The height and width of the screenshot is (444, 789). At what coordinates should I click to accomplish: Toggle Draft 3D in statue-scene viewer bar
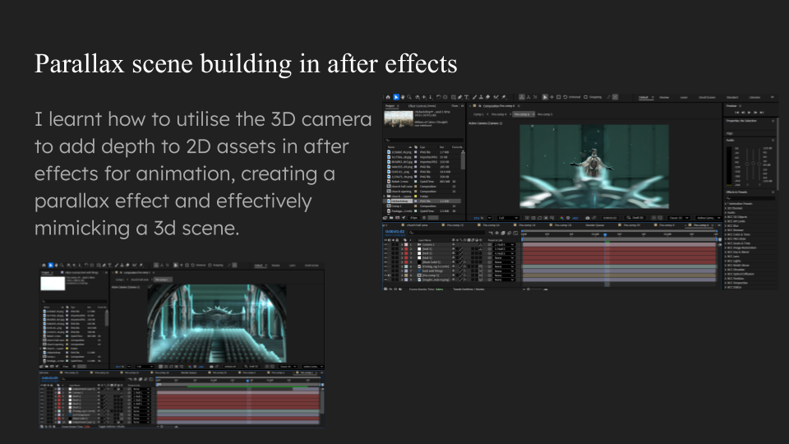pos(635,218)
